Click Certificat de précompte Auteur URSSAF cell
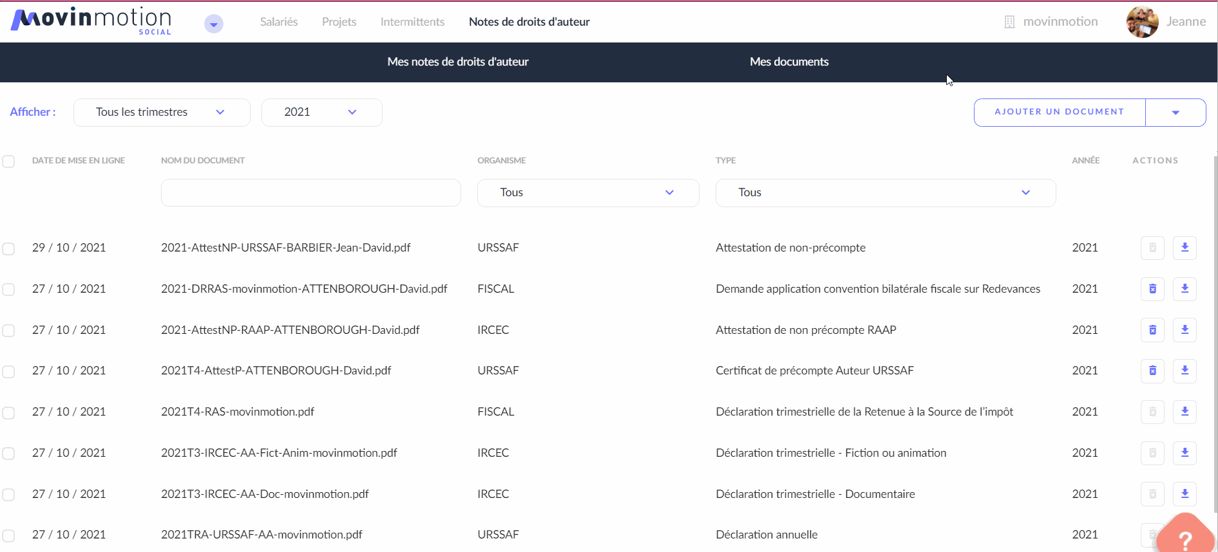 click(815, 371)
